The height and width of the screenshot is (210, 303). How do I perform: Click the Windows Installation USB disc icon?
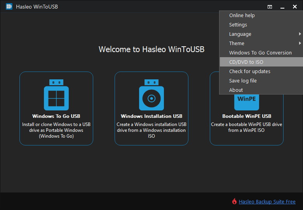coord(151,95)
